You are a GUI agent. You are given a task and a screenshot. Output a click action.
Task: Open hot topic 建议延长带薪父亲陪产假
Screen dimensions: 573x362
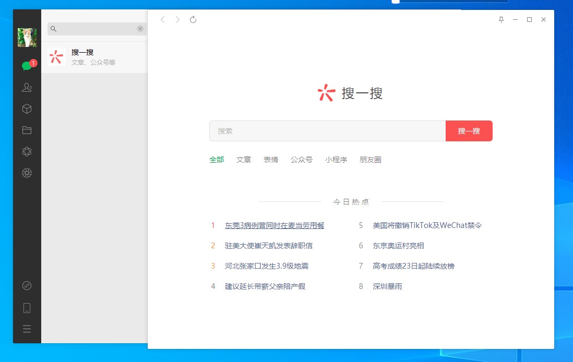[x=265, y=286]
